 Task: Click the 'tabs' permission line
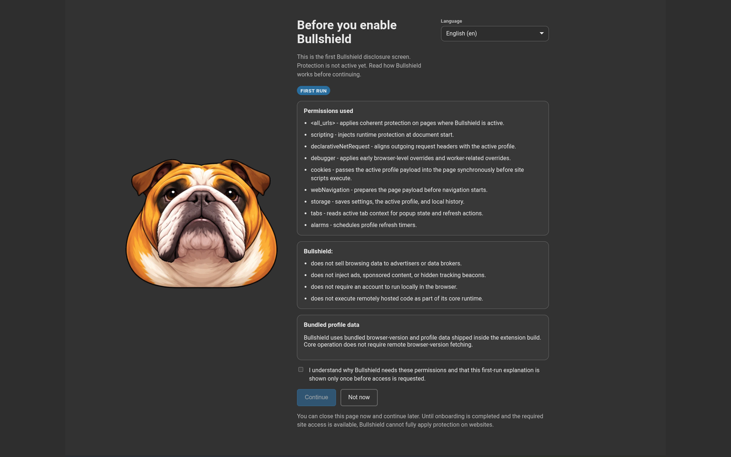coord(397,213)
